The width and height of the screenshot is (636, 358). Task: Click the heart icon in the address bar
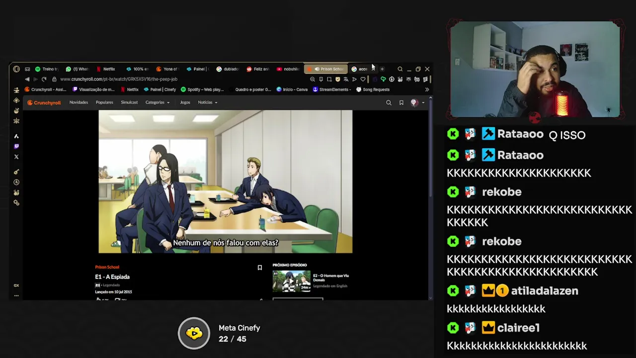[363, 79]
